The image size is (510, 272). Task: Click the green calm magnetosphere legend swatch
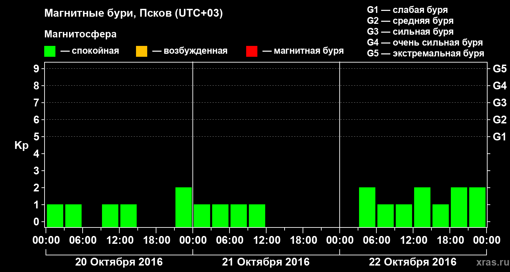(x=50, y=51)
